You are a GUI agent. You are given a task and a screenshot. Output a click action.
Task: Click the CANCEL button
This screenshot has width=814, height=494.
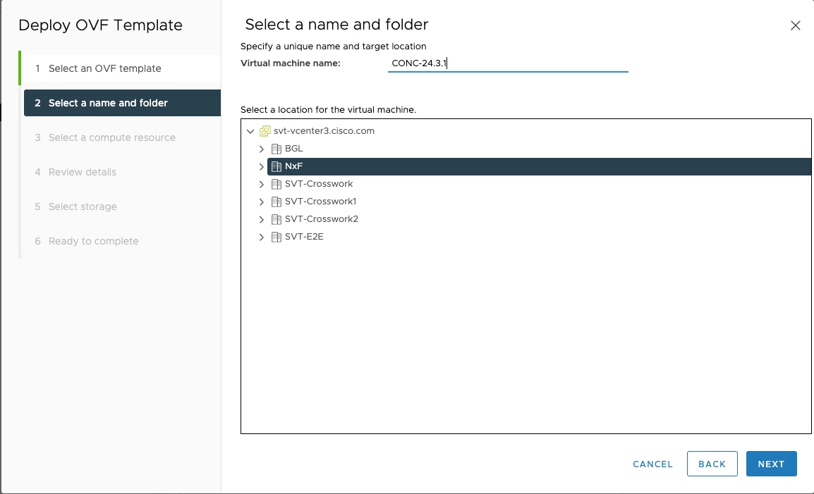point(652,464)
